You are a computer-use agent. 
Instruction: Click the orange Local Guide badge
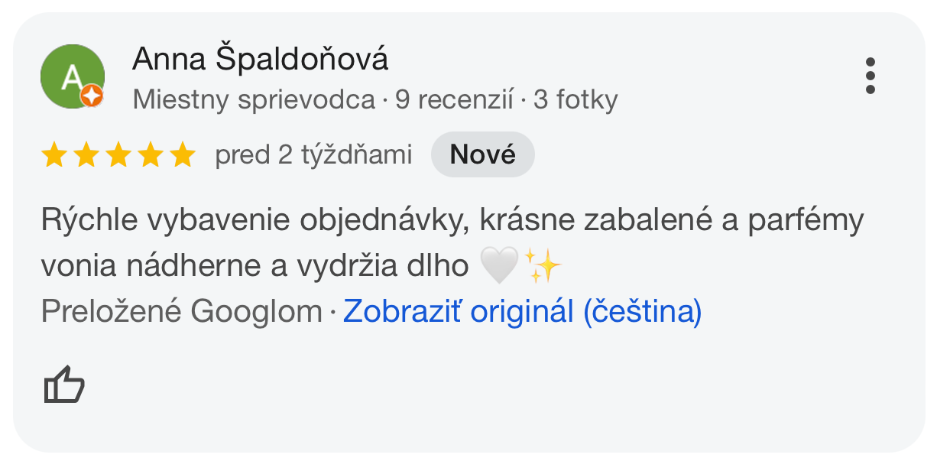[x=92, y=96]
